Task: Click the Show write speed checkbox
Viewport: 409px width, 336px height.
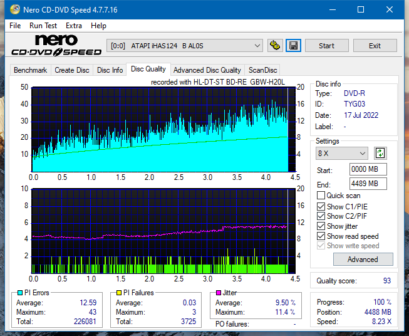Action: (321, 246)
